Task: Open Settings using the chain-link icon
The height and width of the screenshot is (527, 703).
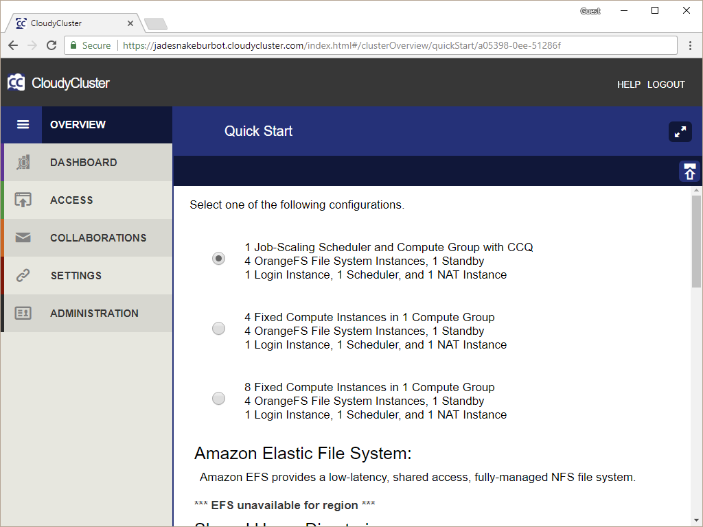Action: click(21, 275)
